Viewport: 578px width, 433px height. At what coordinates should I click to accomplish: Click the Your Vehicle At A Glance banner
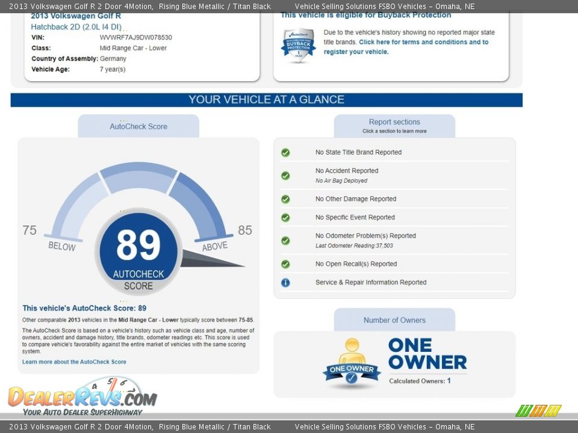coord(266,100)
